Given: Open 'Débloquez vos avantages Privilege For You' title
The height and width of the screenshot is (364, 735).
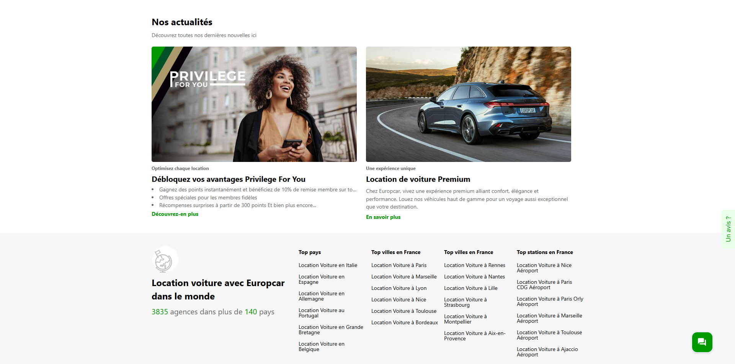Looking at the screenshot, I should pos(229,179).
